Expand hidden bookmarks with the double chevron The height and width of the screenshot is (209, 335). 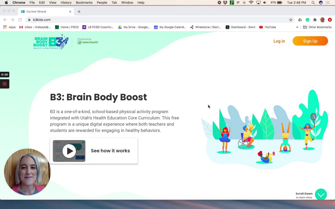(297, 27)
